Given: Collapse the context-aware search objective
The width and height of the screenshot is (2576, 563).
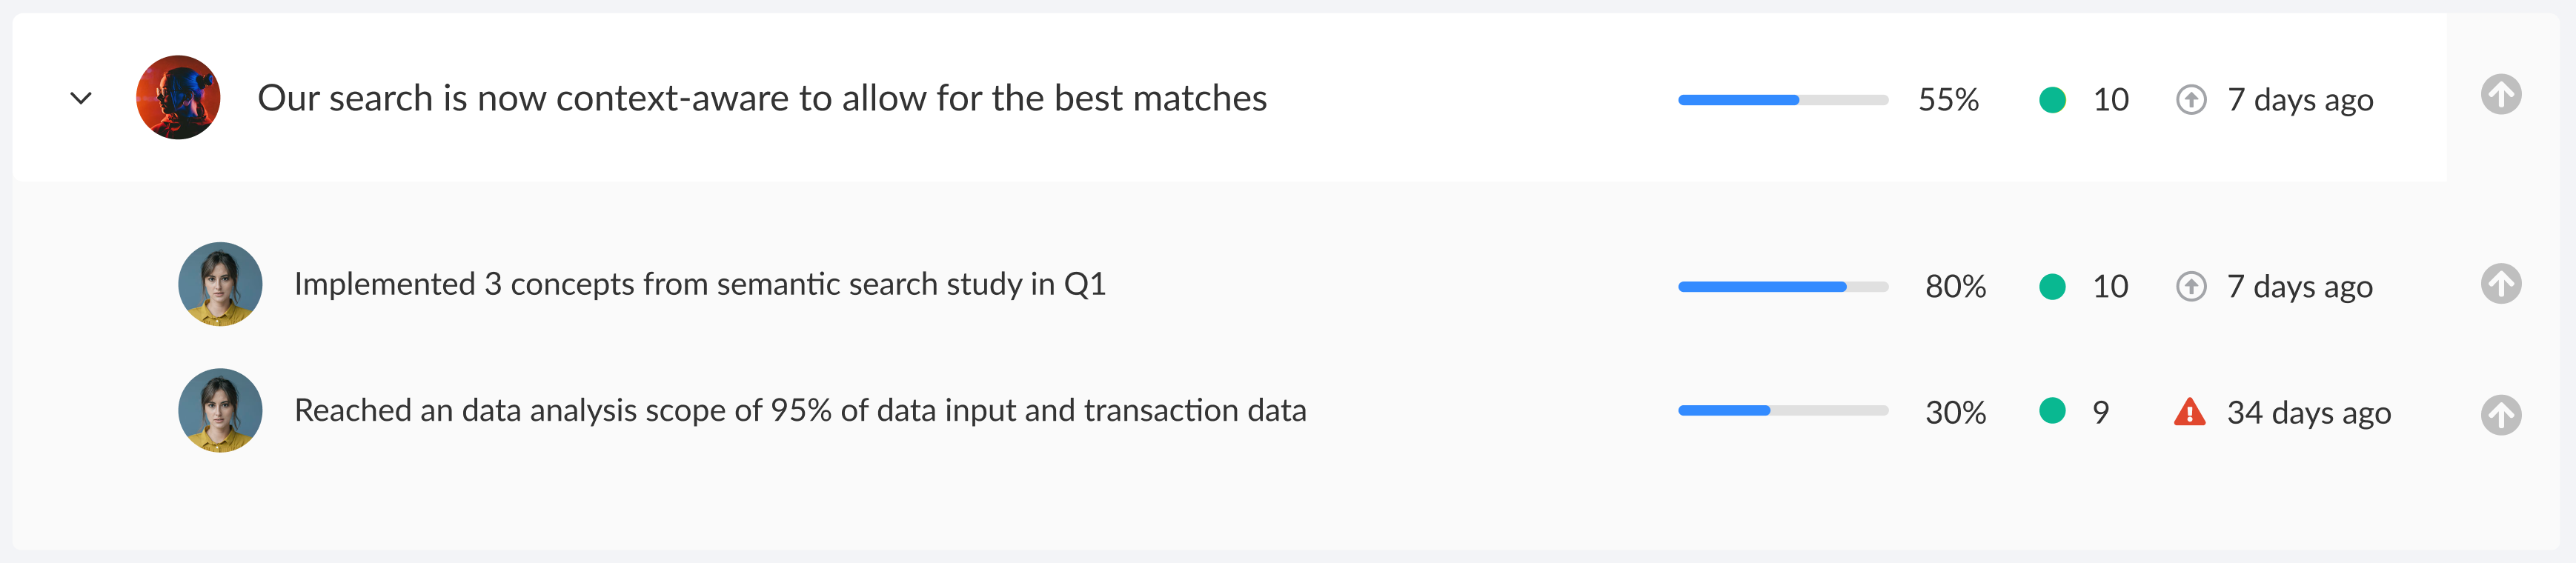Looking at the screenshot, I should 82,99.
